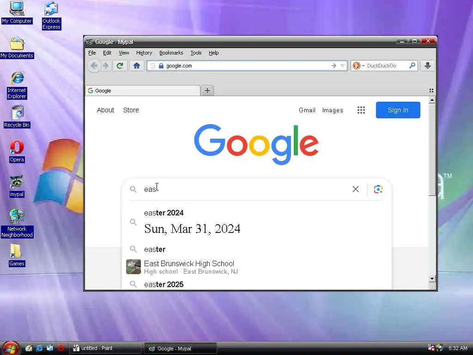Launch Opera from the quick launch bar
473x355 pixels.
61,348
